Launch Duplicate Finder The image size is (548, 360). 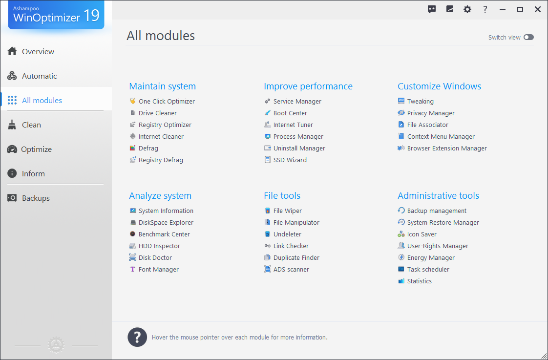(x=296, y=257)
